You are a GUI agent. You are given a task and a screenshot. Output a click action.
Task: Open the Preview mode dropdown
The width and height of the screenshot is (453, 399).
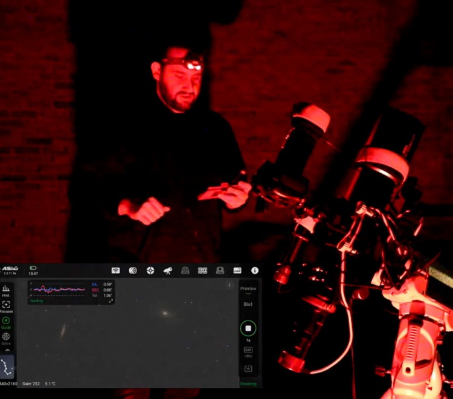point(248,289)
